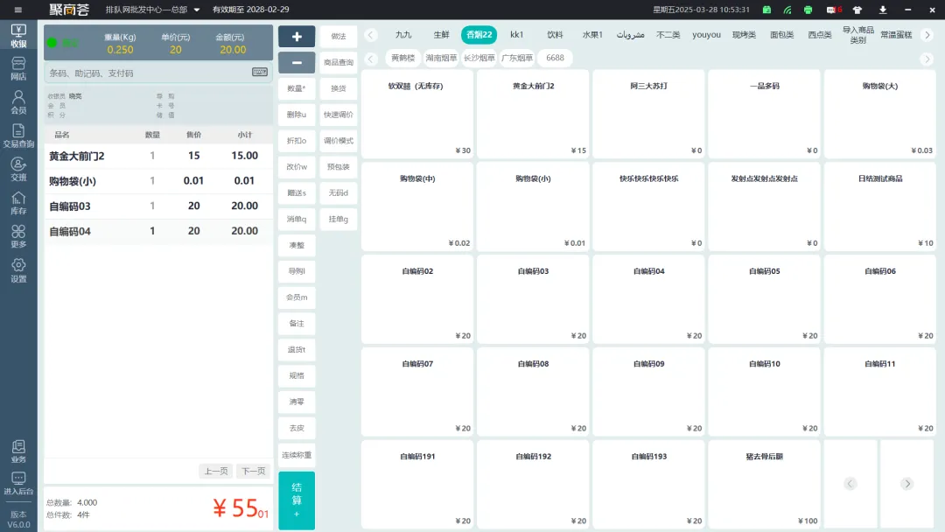
Task: Open 交易查询 transaction query in sidebar
Action: tap(18, 136)
